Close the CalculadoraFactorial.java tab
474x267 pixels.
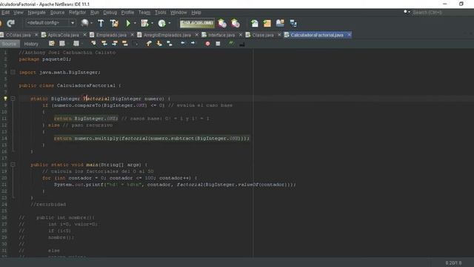point(349,35)
